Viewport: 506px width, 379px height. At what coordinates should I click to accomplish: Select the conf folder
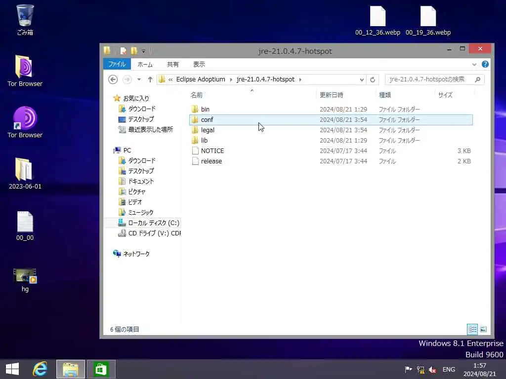[331, 119]
